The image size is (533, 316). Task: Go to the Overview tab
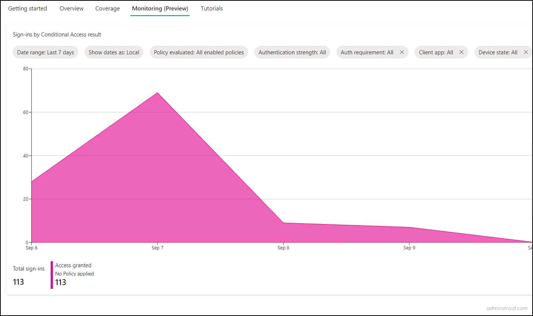click(x=72, y=9)
